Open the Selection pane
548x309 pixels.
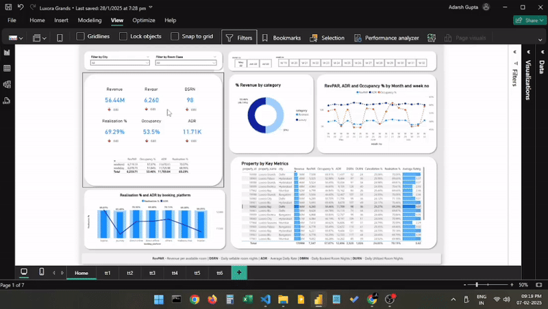coord(327,38)
